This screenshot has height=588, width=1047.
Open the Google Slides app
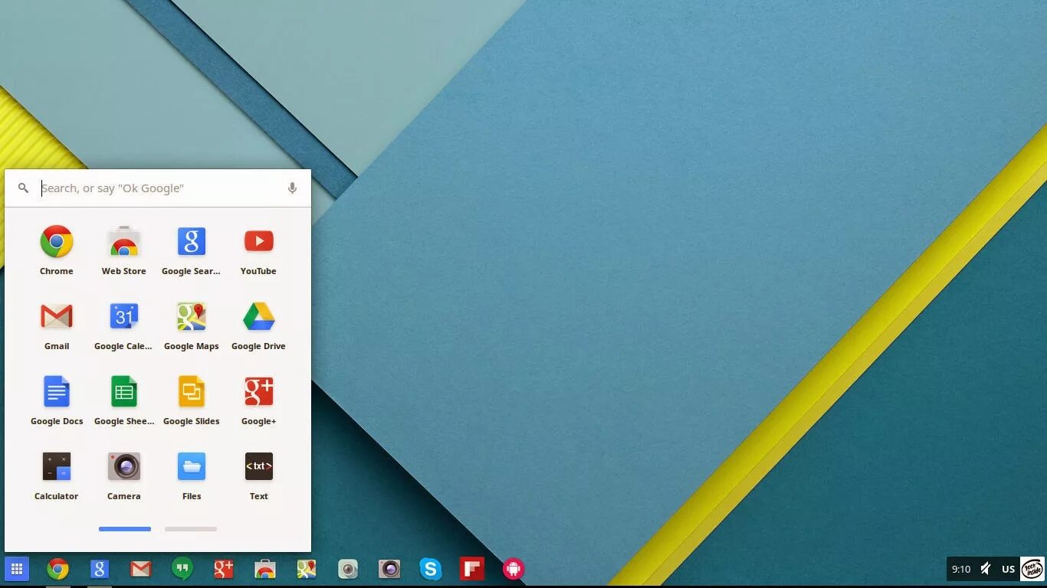pyautogui.click(x=192, y=391)
